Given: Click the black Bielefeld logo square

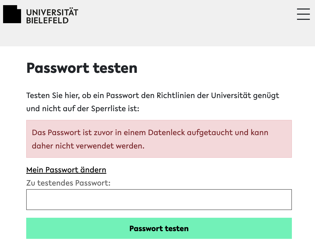Looking at the screenshot, I should (12, 14).
